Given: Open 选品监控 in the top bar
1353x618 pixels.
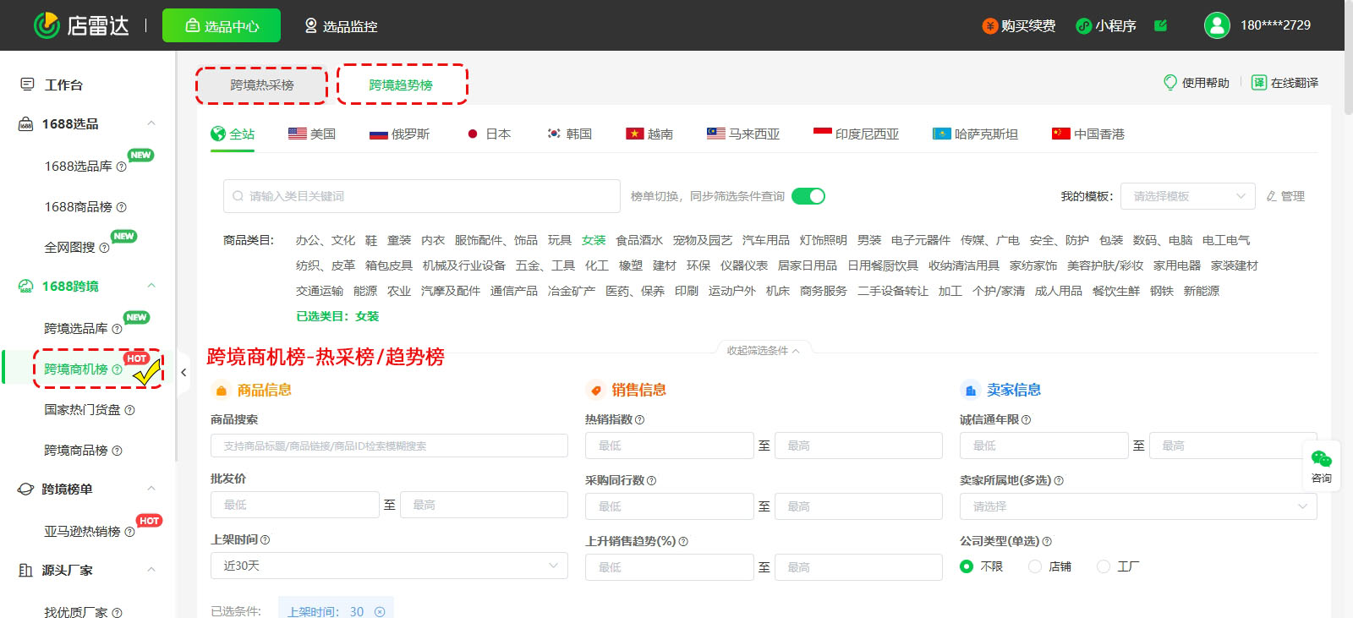Looking at the screenshot, I should pyautogui.click(x=341, y=26).
